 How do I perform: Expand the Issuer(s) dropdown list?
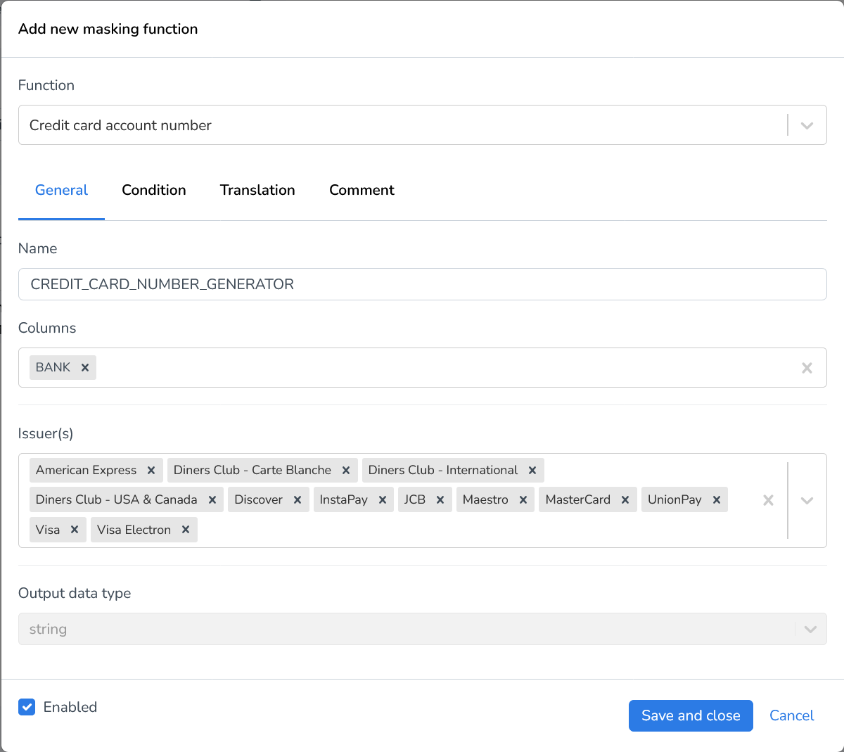tap(807, 499)
